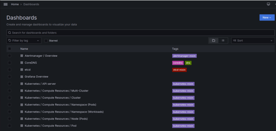276x131 pixels.
Task: Click dashboard icon beside Compute Resources / Pod
Action: 22,126
